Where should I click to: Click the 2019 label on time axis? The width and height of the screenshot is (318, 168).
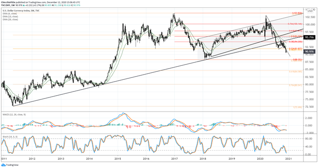click(231, 159)
